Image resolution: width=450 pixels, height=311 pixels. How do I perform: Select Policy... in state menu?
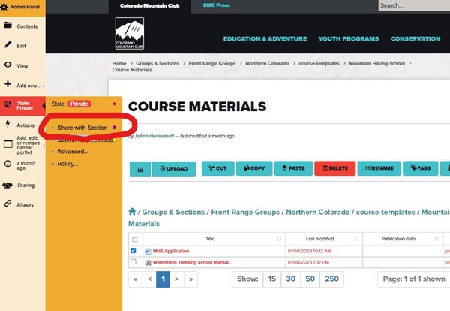click(67, 164)
